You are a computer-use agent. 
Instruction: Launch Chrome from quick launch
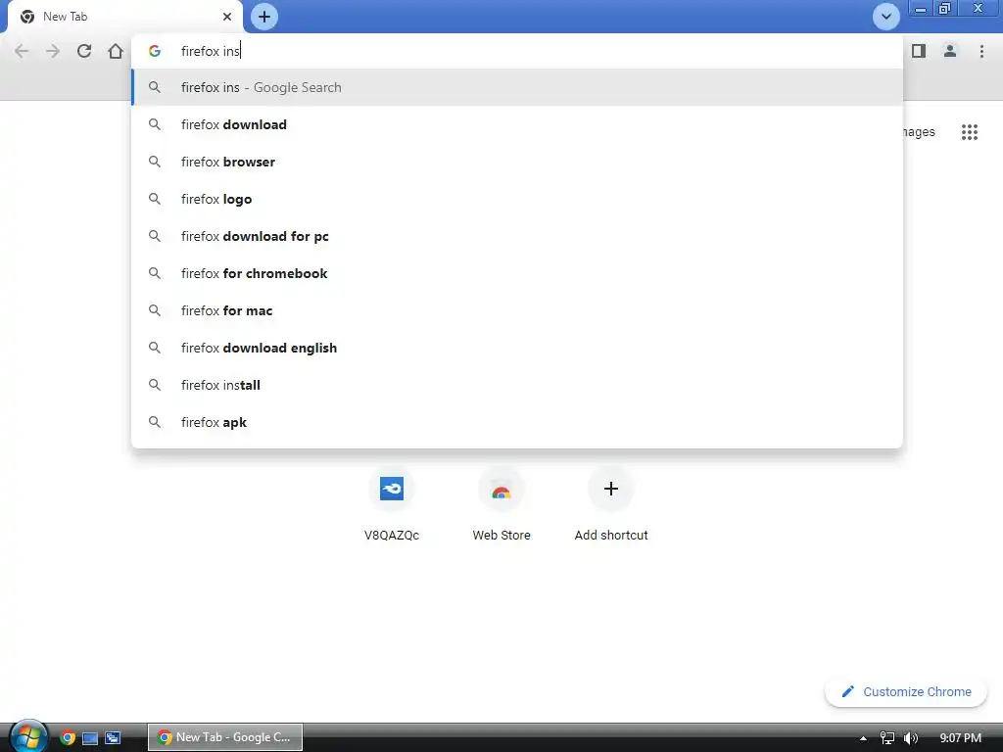68,738
